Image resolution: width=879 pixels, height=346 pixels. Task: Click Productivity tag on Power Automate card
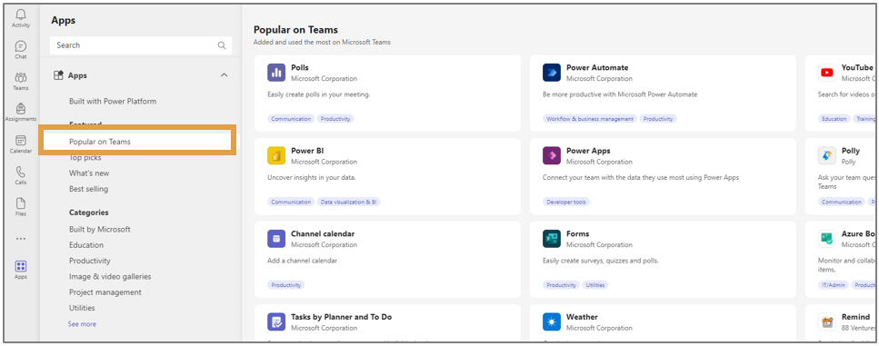[658, 119]
